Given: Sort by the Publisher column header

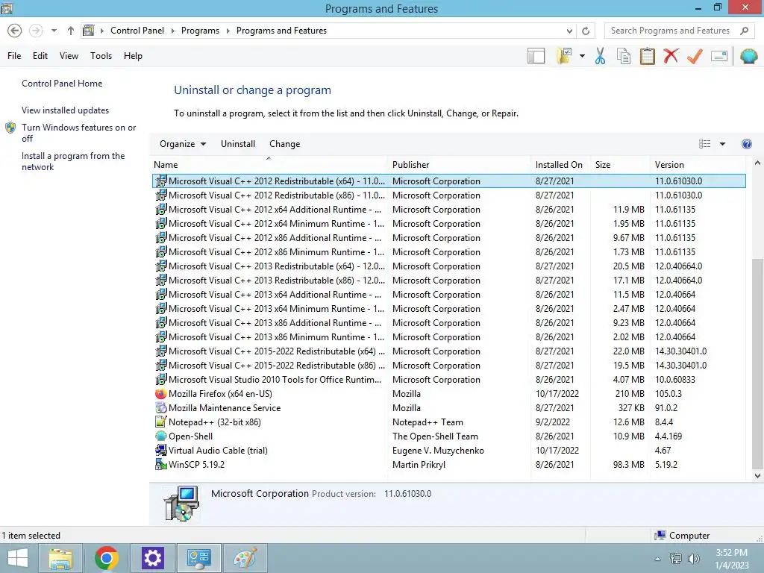Looking at the screenshot, I should coord(459,165).
